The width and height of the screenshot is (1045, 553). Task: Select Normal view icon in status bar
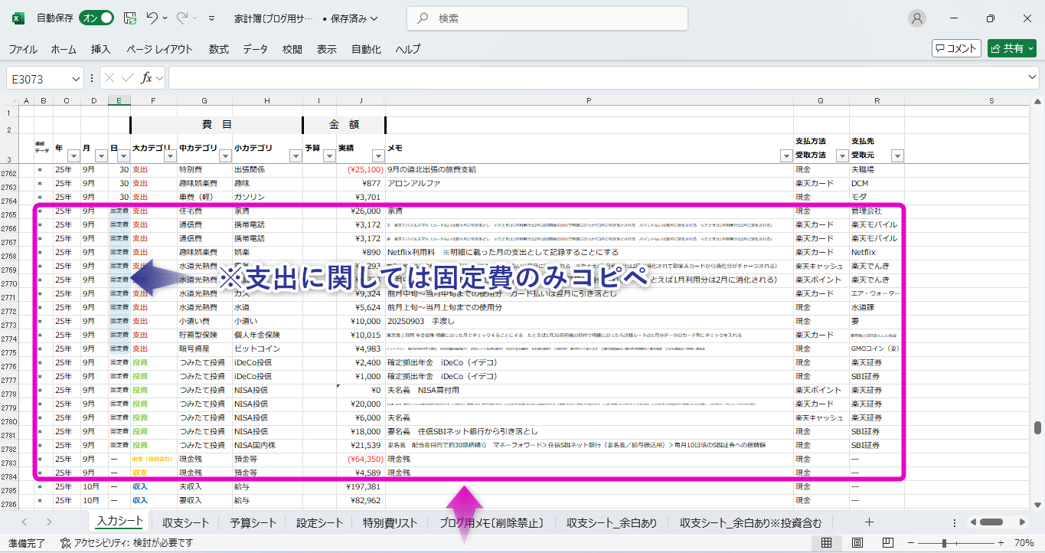point(827,543)
